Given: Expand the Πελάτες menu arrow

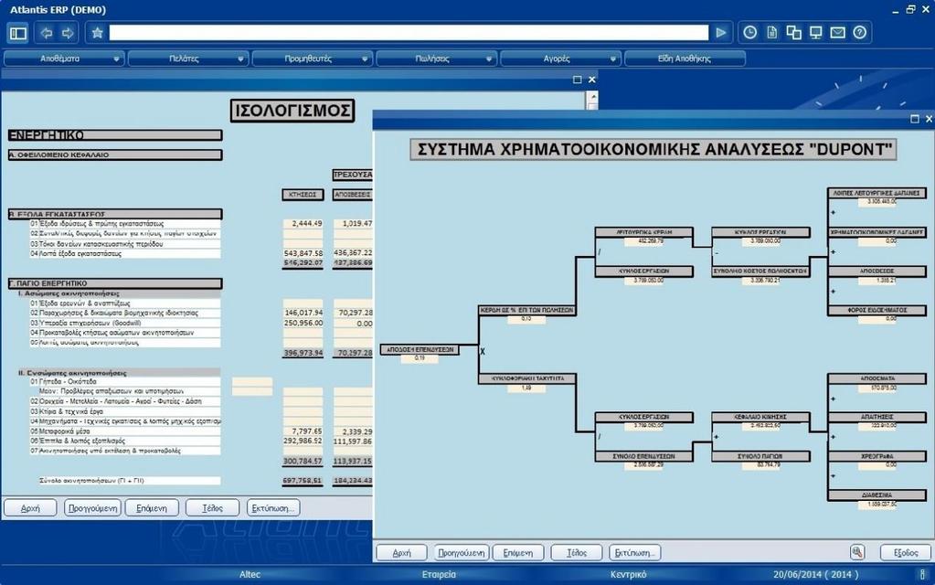Looking at the screenshot, I should pyautogui.click(x=240, y=59).
